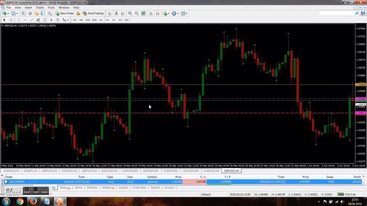Sort history by Profit column
367x206 pixels.
[357, 177]
